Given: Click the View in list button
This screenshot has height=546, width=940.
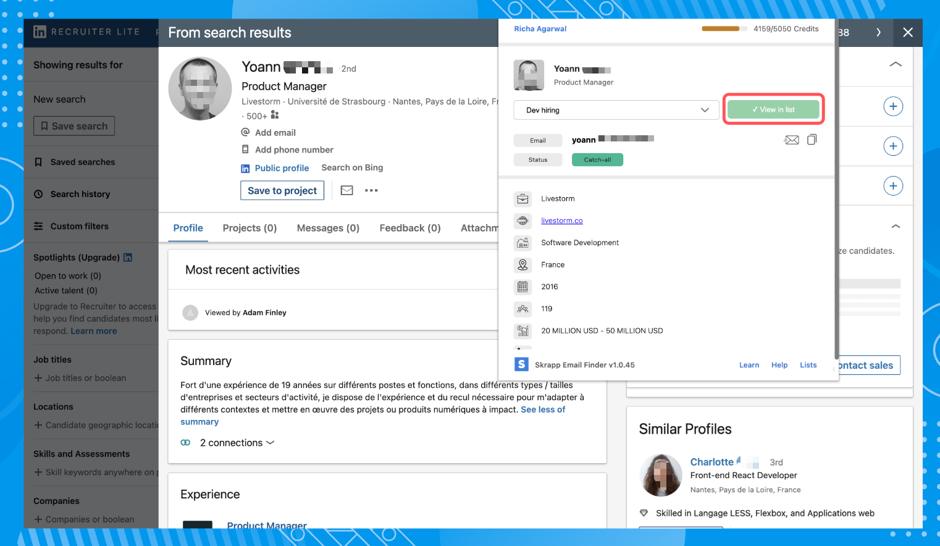Looking at the screenshot, I should click(x=773, y=109).
